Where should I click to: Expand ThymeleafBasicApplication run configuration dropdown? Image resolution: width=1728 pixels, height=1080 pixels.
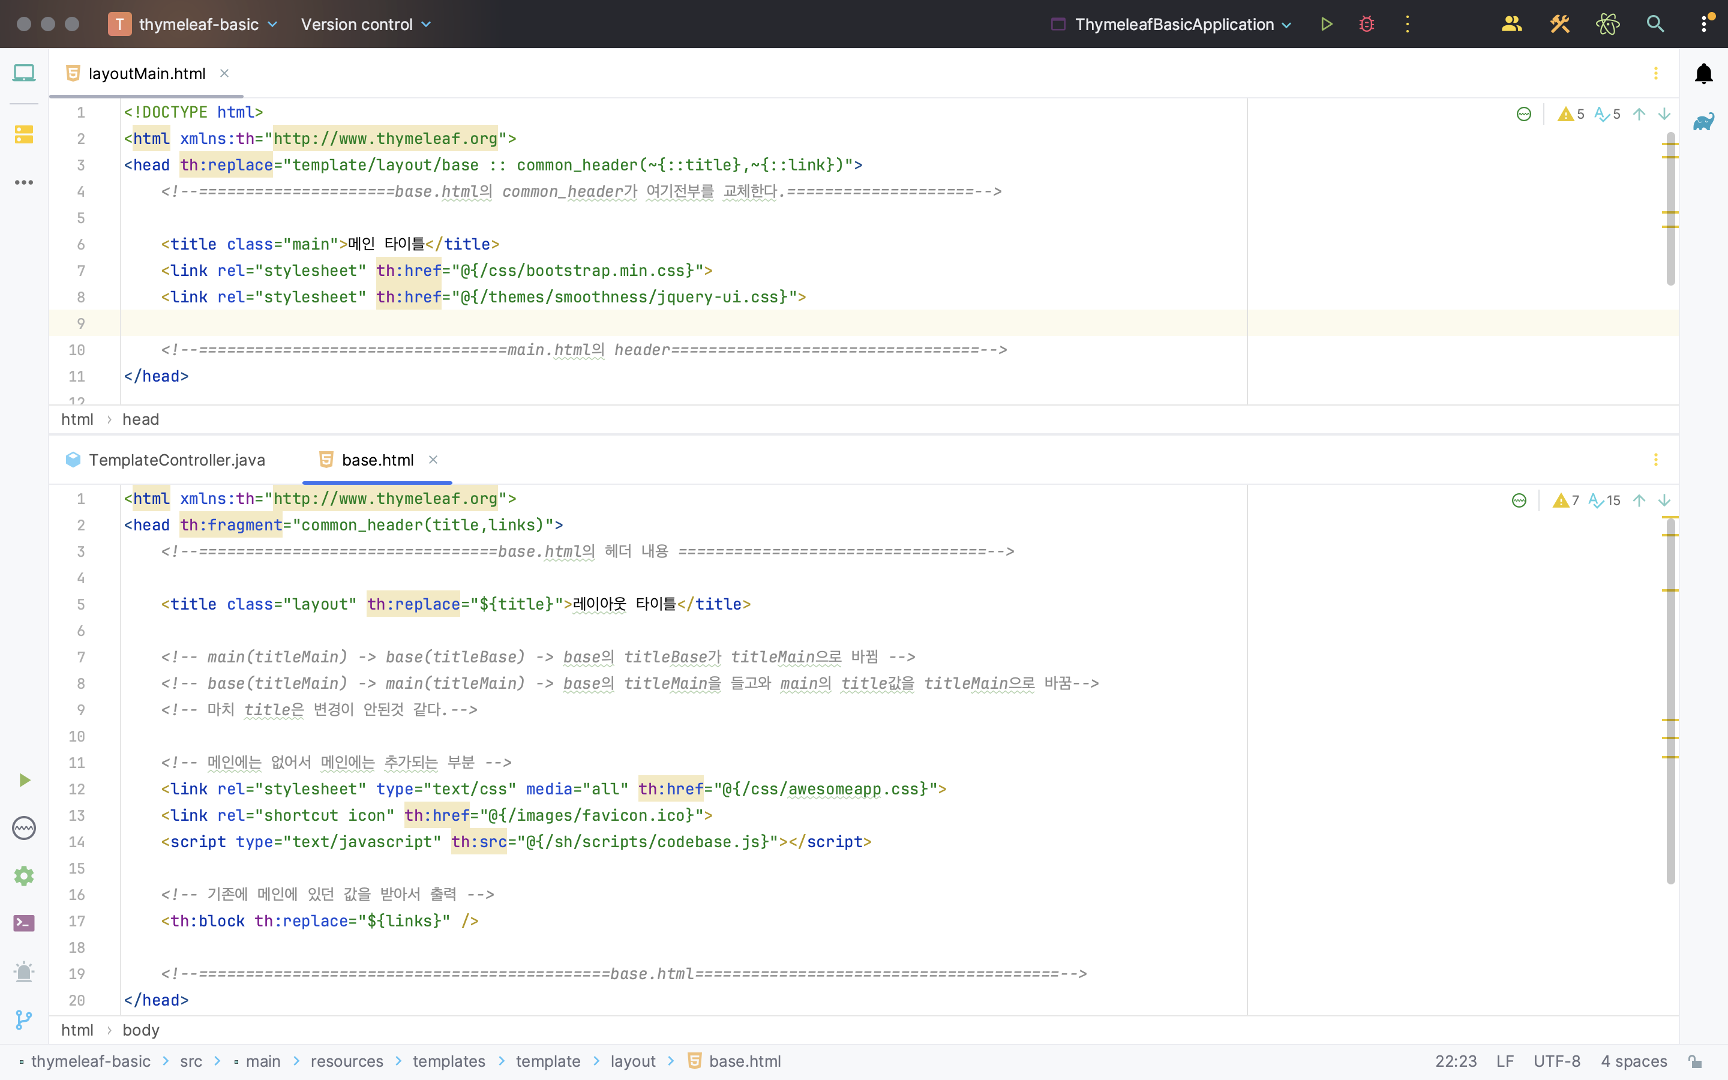(x=1172, y=24)
